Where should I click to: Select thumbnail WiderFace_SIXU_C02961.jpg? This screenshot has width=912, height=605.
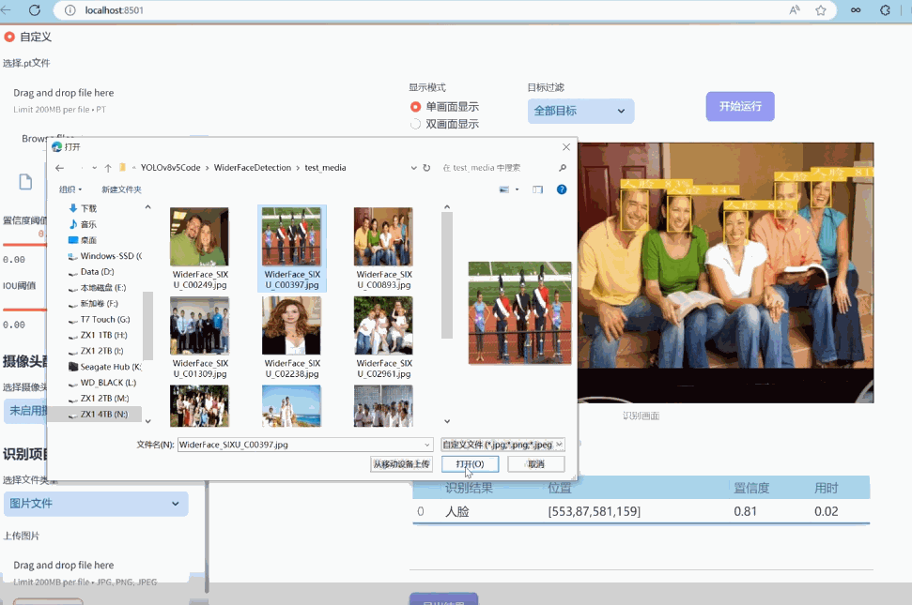[383, 325]
